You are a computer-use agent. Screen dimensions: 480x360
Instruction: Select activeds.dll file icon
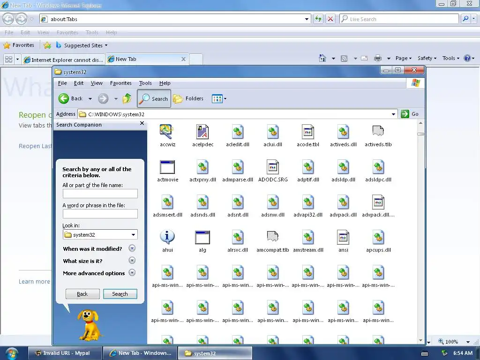(x=343, y=132)
